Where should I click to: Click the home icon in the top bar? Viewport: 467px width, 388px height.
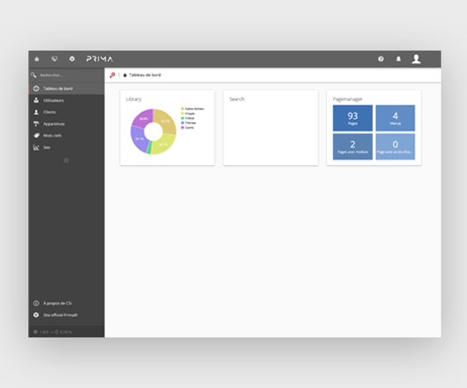(x=37, y=59)
